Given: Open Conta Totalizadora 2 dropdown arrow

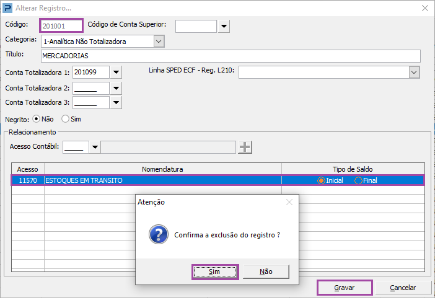Looking at the screenshot, I should tap(116, 88).
